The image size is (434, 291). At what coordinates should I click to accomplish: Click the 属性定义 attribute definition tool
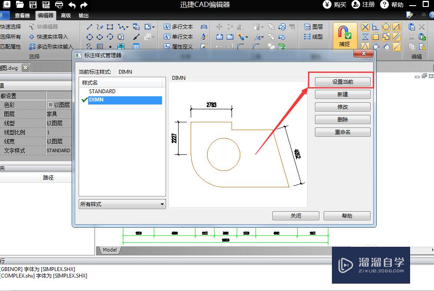[x=178, y=46]
